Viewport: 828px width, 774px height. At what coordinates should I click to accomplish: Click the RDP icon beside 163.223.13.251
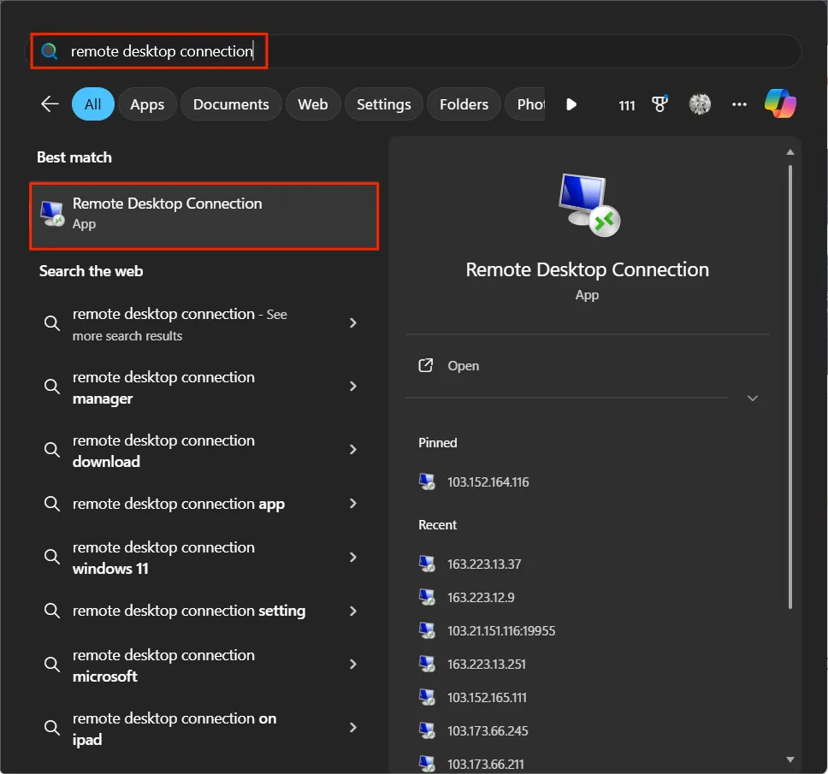tap(427, 664)
